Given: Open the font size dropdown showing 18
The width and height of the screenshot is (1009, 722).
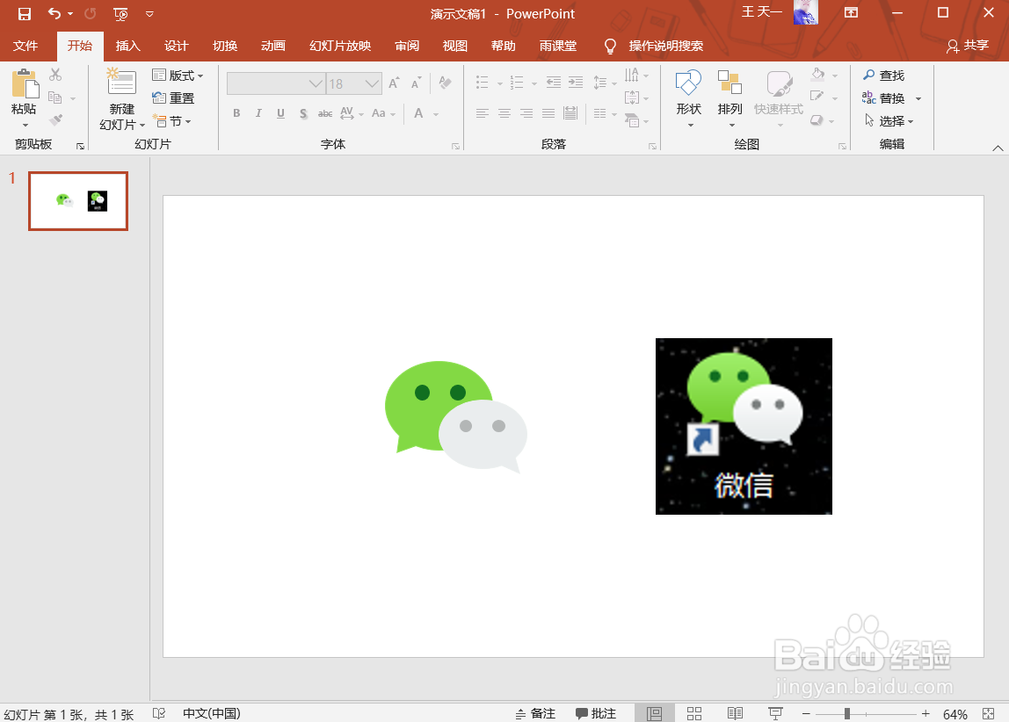Looking at the screenshot, I should pyautogui.click(x=372, y=83).
